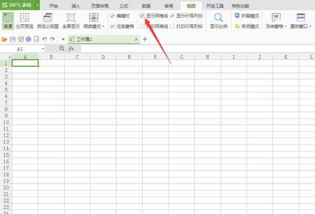This screenshot has width=315, height=214.
Task: Add a new workbook tab with plus
Action: (x=145, y=39)
